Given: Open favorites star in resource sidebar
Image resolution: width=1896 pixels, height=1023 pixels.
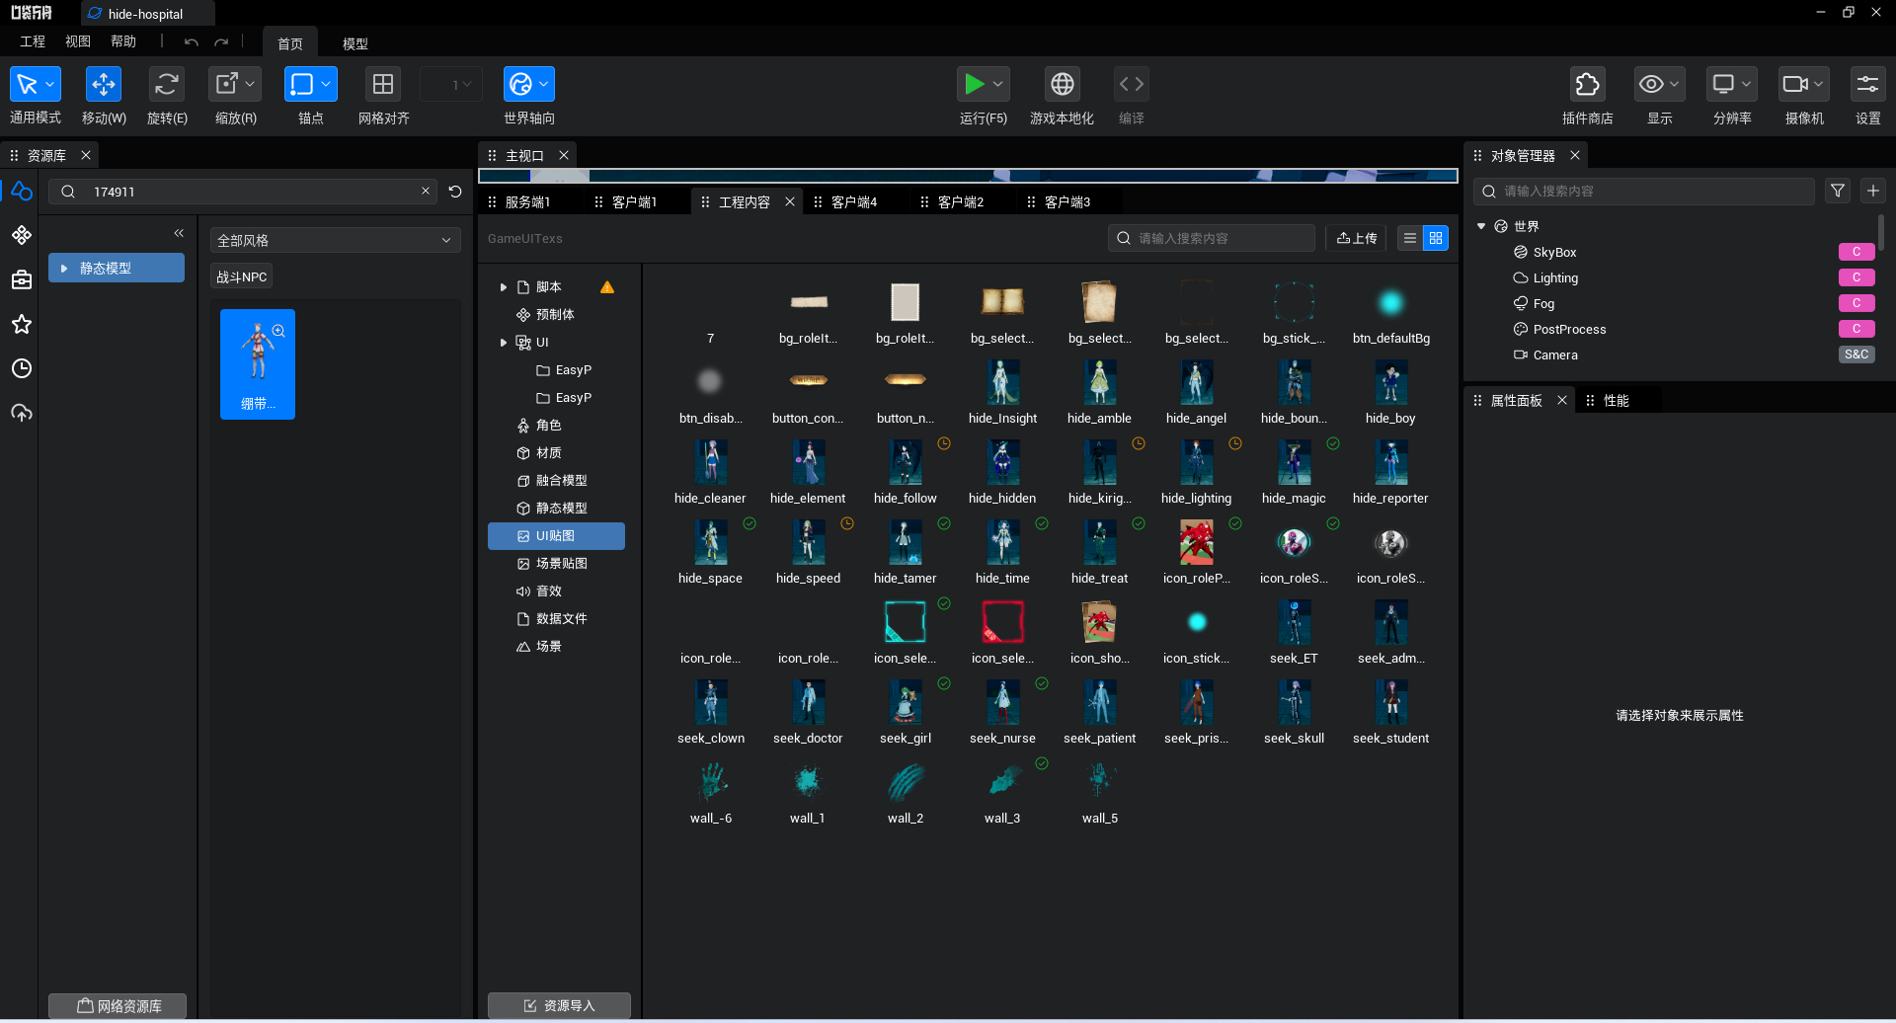Looking at the screenshot, I should (x=21, y=324).
